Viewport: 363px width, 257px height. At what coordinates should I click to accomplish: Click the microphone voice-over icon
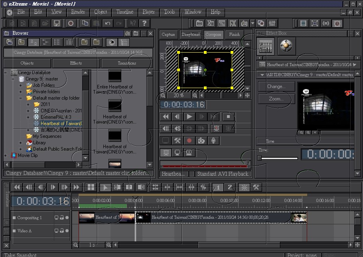point(213,140)
